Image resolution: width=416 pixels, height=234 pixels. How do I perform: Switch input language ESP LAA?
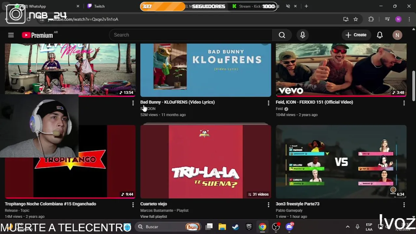click(369, 227)
